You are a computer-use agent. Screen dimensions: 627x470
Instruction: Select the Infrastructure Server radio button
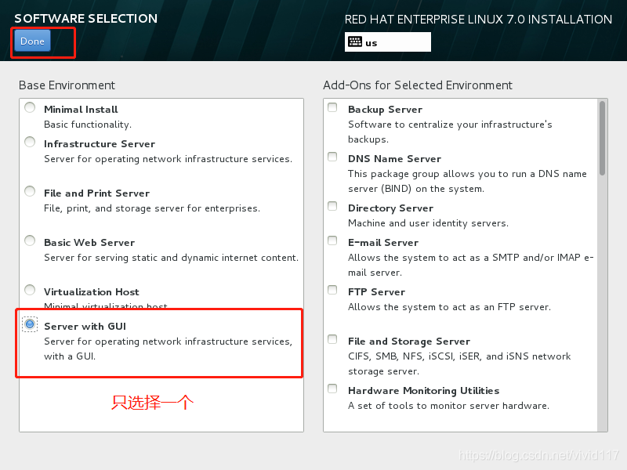[x=30, y=142]
